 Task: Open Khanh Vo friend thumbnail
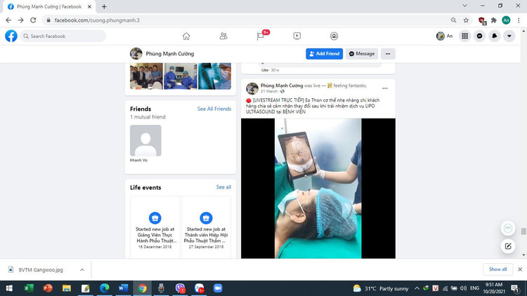click(x=145, y=141)
